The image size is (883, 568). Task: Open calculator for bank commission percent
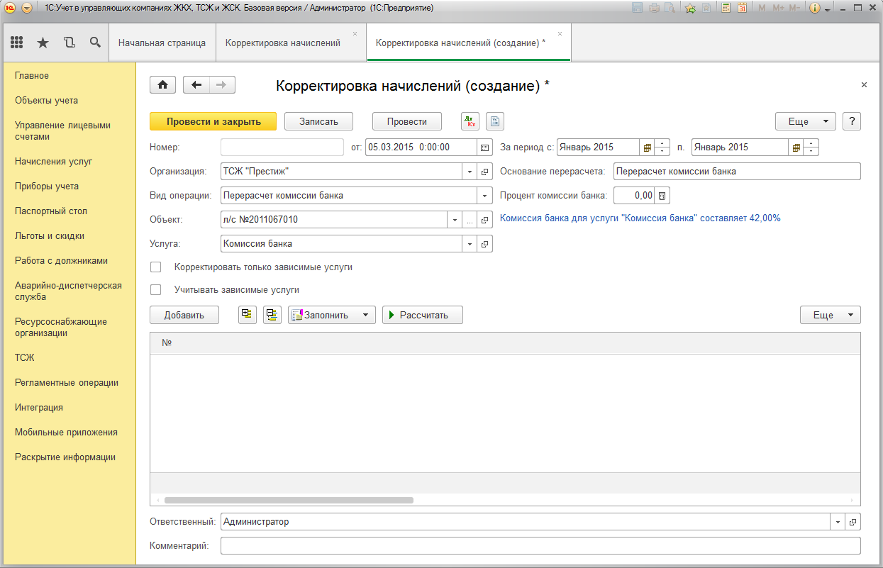pyautogui.click(x=662, y=195)
